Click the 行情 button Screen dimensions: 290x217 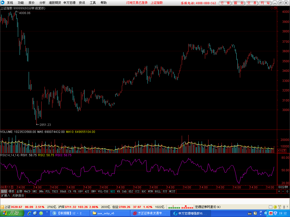225,3
